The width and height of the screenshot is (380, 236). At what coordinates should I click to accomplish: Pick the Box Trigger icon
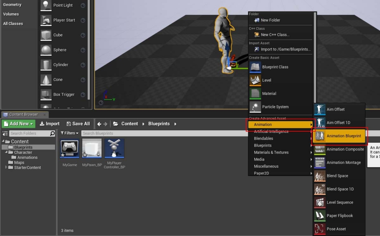point(46,95)
